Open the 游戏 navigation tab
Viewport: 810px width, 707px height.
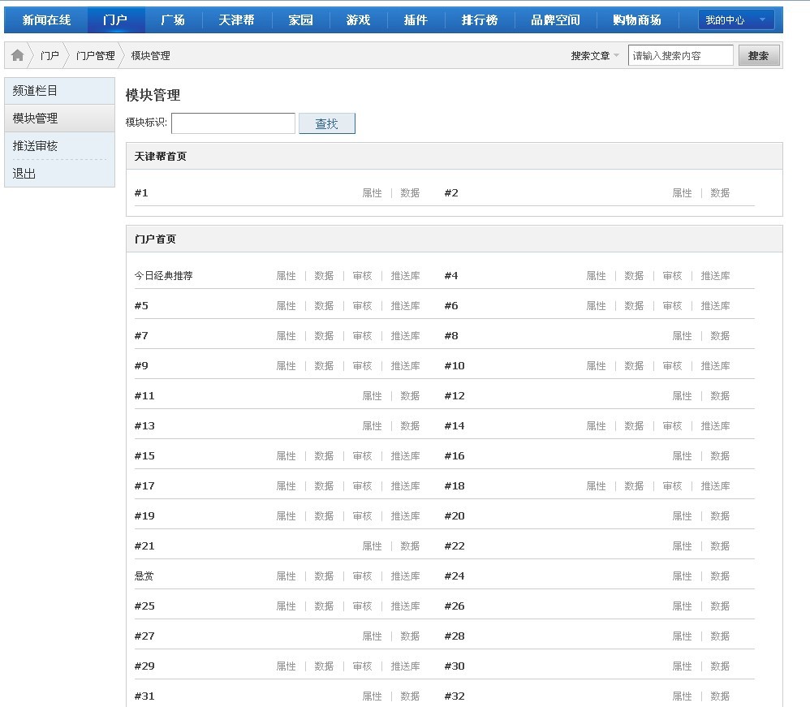pos(359,20)
